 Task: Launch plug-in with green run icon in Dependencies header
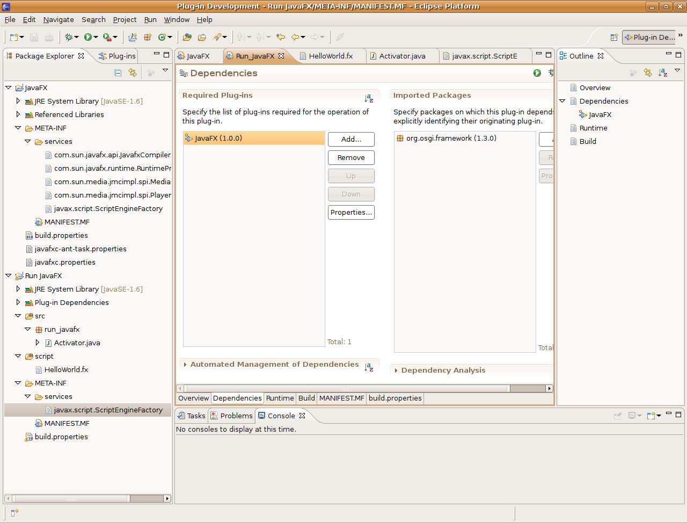tap(537, 73)
